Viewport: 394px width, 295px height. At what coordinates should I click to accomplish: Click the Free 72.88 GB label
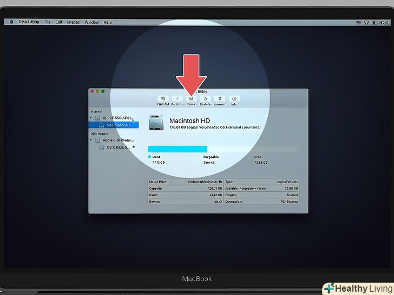(261, 159)
